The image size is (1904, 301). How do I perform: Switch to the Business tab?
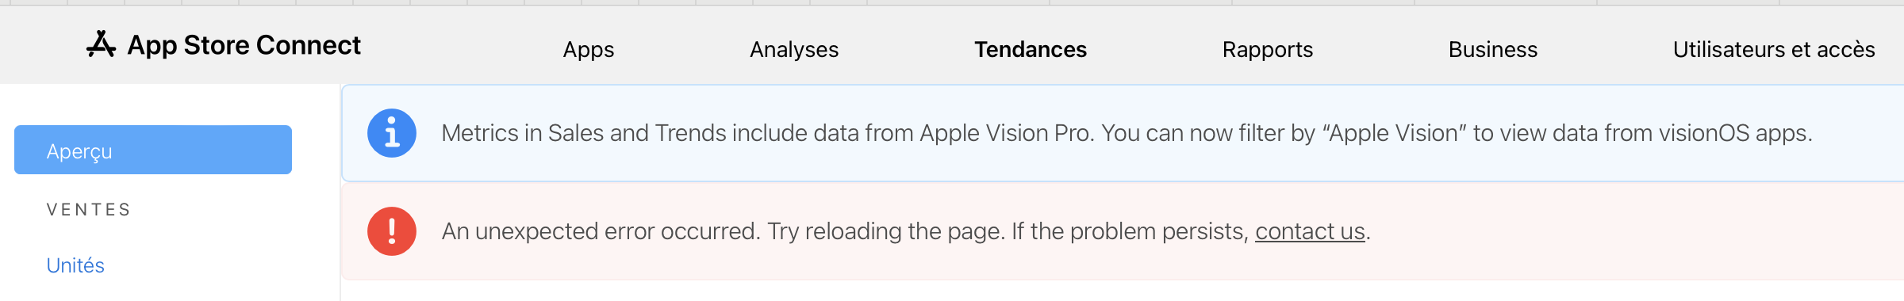[1493, 49]
